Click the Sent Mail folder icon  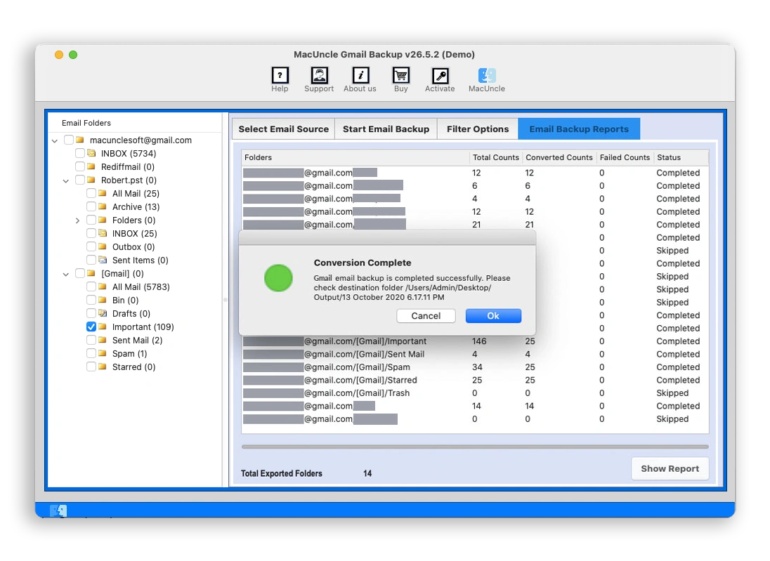coord(102,340)
